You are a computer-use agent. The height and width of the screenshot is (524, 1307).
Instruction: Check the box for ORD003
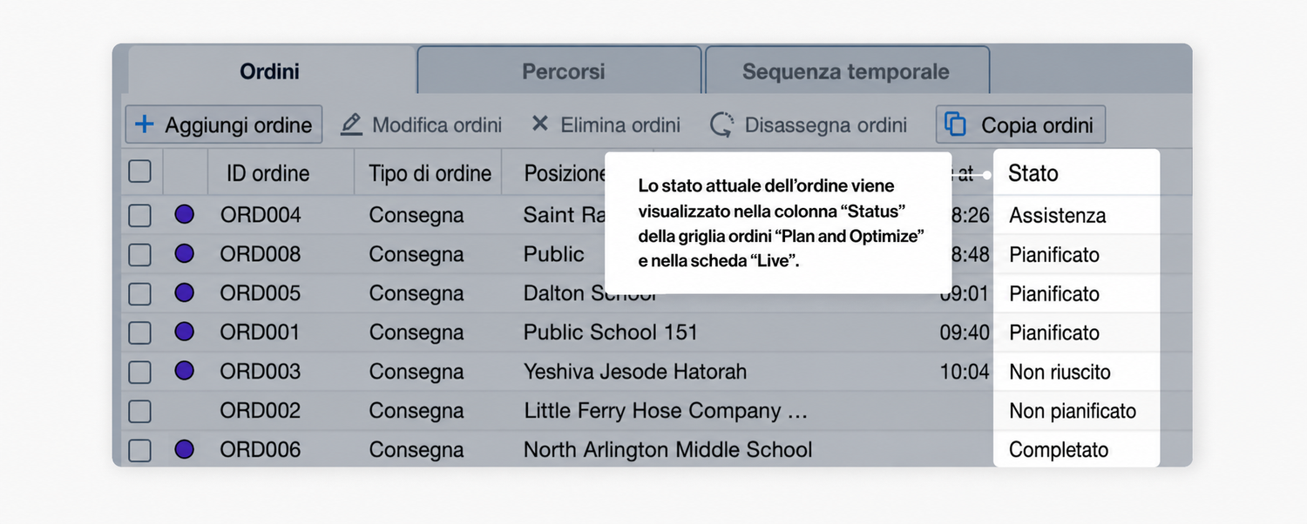point(140,372)
